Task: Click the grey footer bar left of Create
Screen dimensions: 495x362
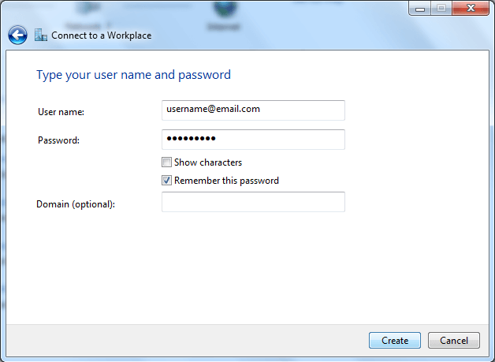Action: (188, 341)
